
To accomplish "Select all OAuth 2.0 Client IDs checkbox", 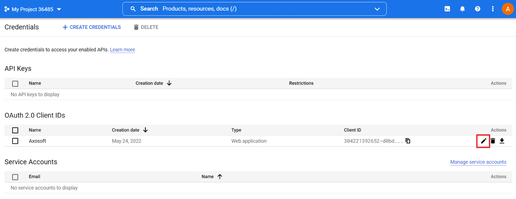I will click(x=15, y=130).
